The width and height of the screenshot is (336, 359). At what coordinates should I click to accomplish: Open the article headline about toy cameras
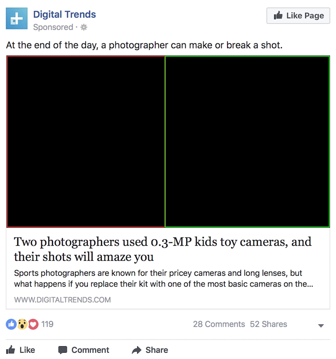pos(163,249)
